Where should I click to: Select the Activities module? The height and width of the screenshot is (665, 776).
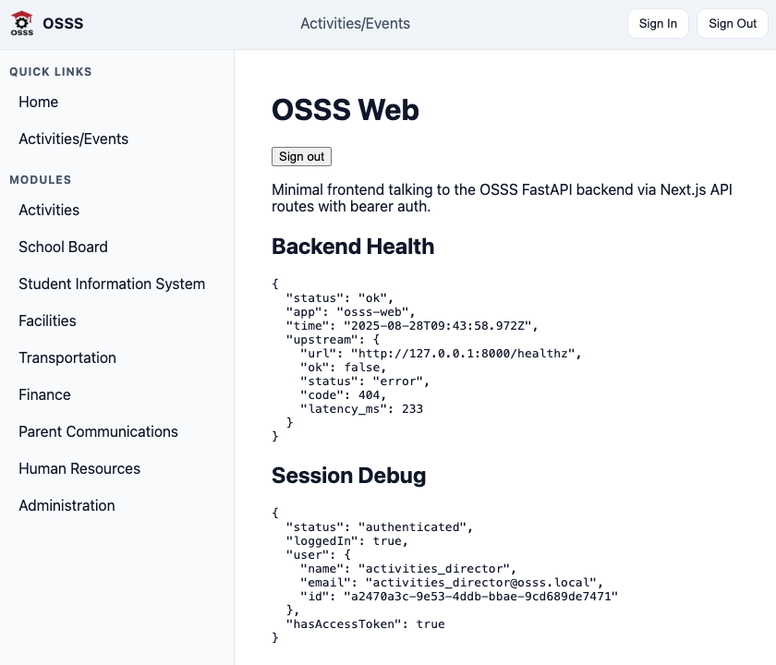tap(49, 210)
